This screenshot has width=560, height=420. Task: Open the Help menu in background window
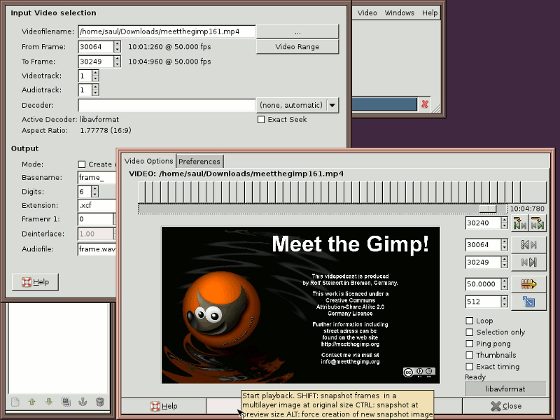(x=430, y=13)
